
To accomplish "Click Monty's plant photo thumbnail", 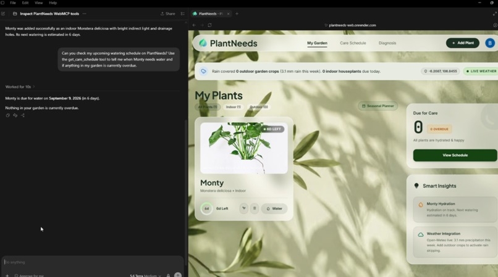I will tap(243, 148).
